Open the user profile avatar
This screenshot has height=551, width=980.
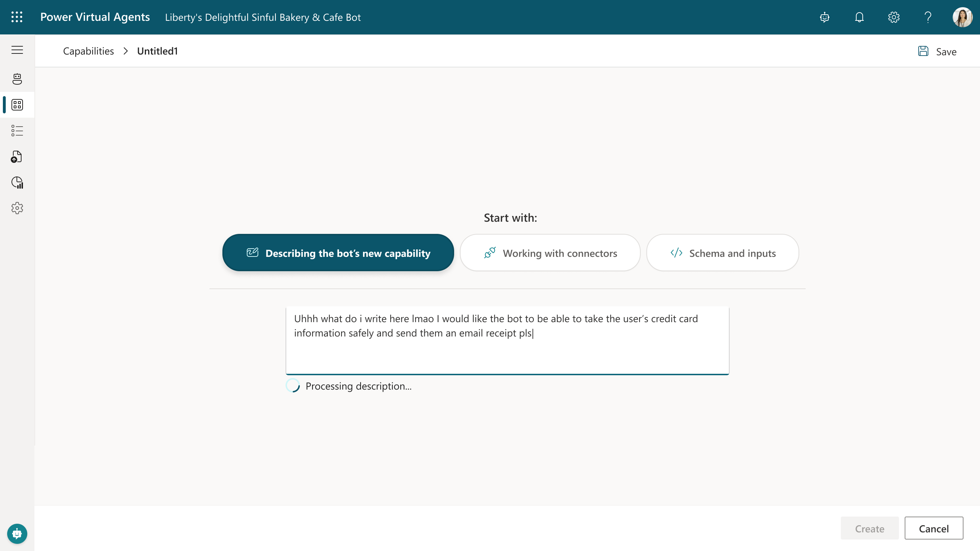coord(962,17)
